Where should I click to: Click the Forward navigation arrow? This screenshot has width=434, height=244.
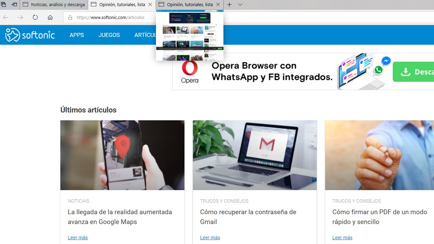click(x=20, y=17)
